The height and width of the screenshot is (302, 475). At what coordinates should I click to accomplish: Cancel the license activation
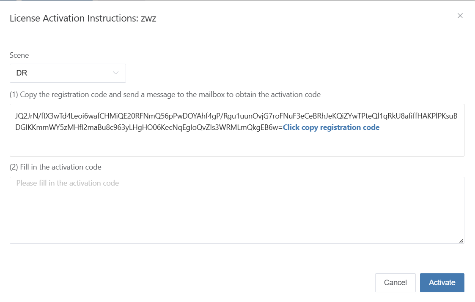[x=395, y=283]
